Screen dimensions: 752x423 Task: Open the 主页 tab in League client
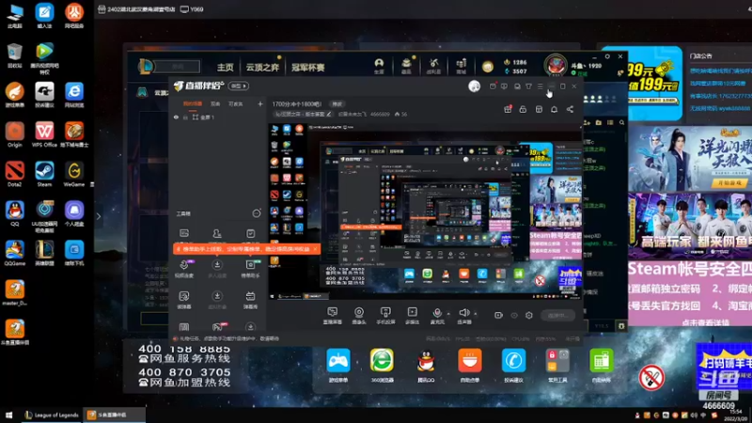pos(225,67)
